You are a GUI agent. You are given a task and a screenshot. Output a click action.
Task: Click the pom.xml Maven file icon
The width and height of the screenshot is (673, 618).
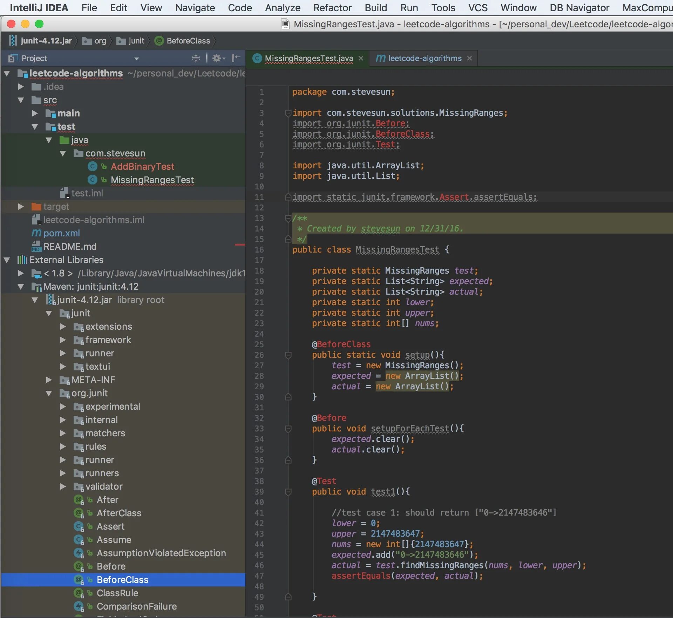click(x=36, y=233)
